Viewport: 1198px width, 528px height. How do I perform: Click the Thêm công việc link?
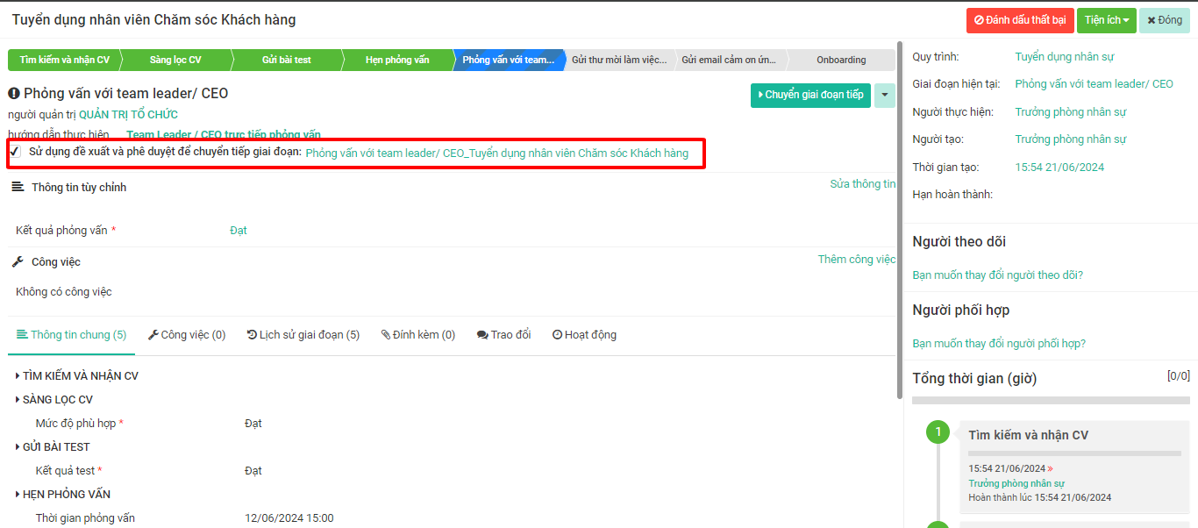coord(856,260)
